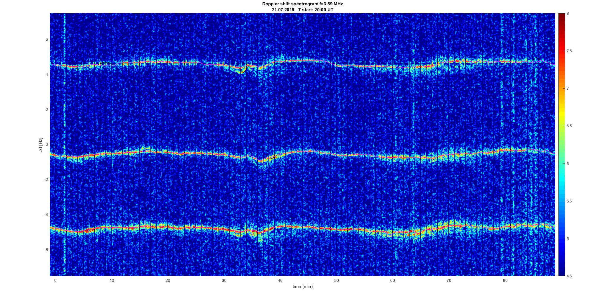Click the date line "21.07.2019 T start: 20:00 UT"

(x=302, y=9)
